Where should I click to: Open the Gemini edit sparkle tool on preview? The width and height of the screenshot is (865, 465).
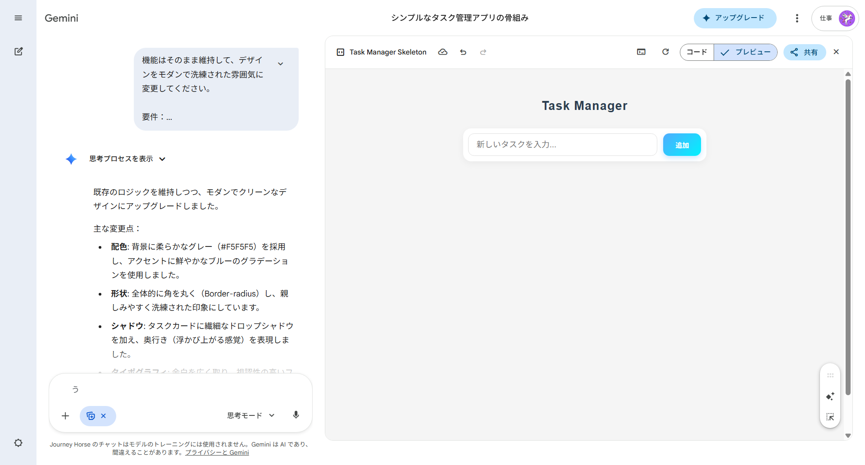(x=830, y=396)
